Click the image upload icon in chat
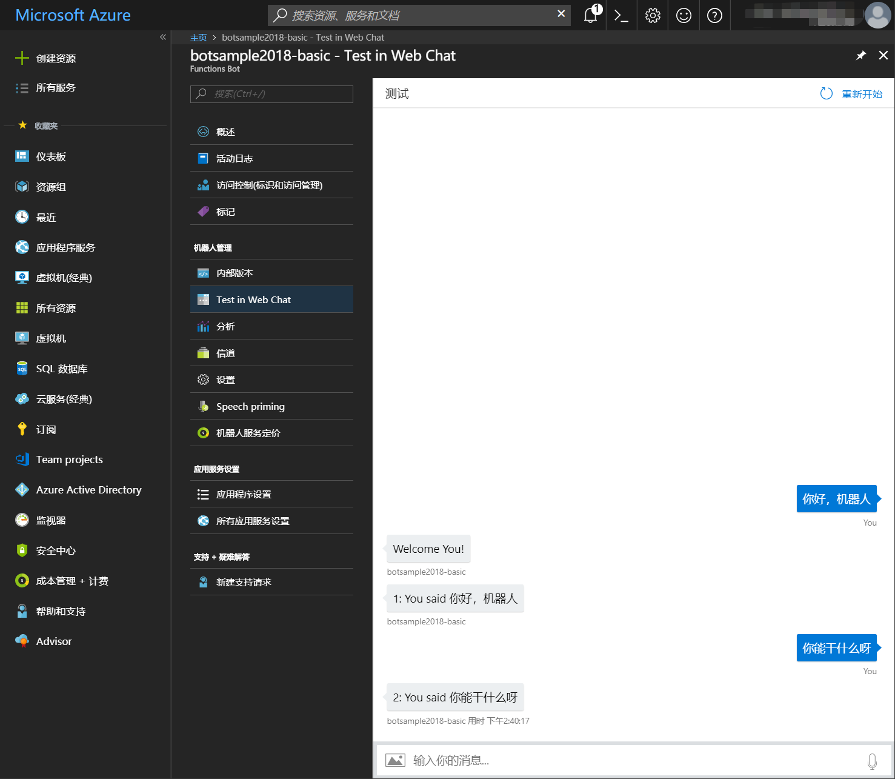Screen dimensions: 895x779 coord(395,760)
